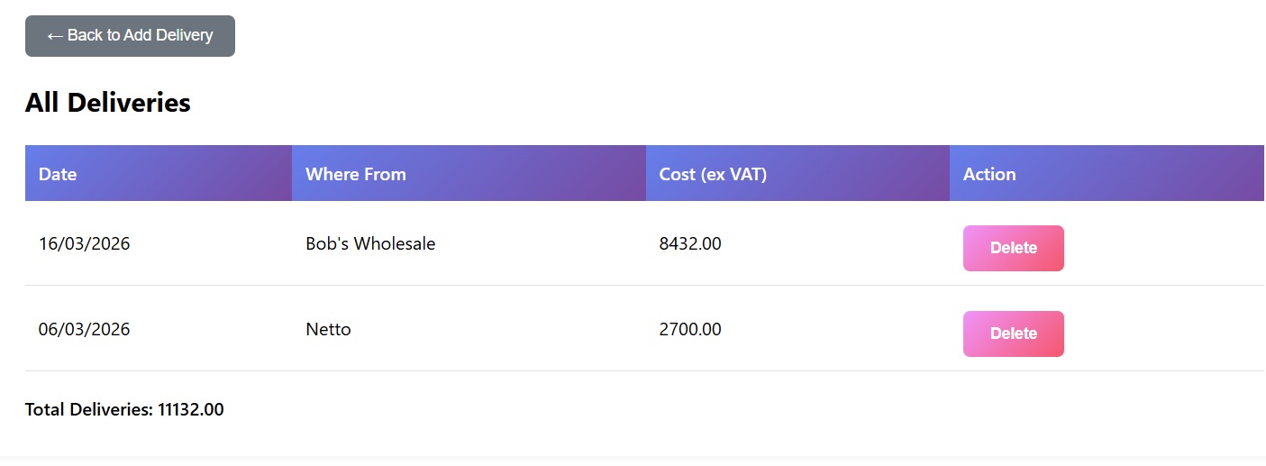Click the Cost (ex VAT) column header
This screenshot has height=466, width=1266.
pyautogui.click(x=713, y=174)
